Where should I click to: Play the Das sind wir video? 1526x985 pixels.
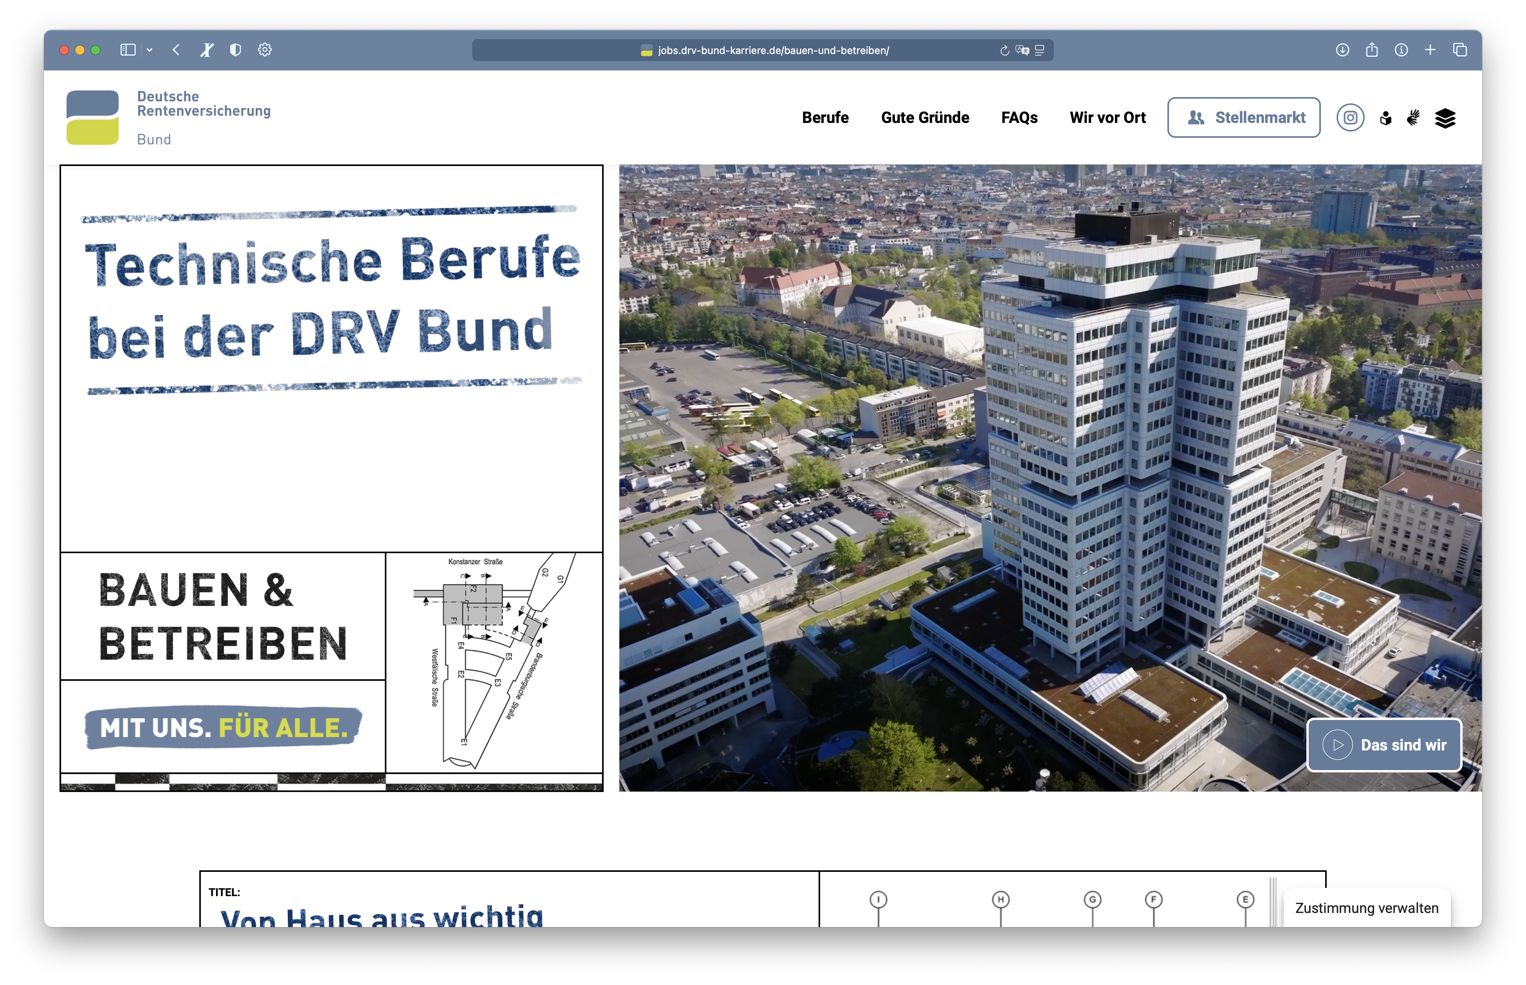tap(1384, 745)
